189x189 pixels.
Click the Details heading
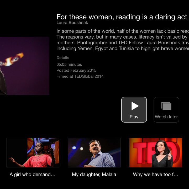pos(63,58)
